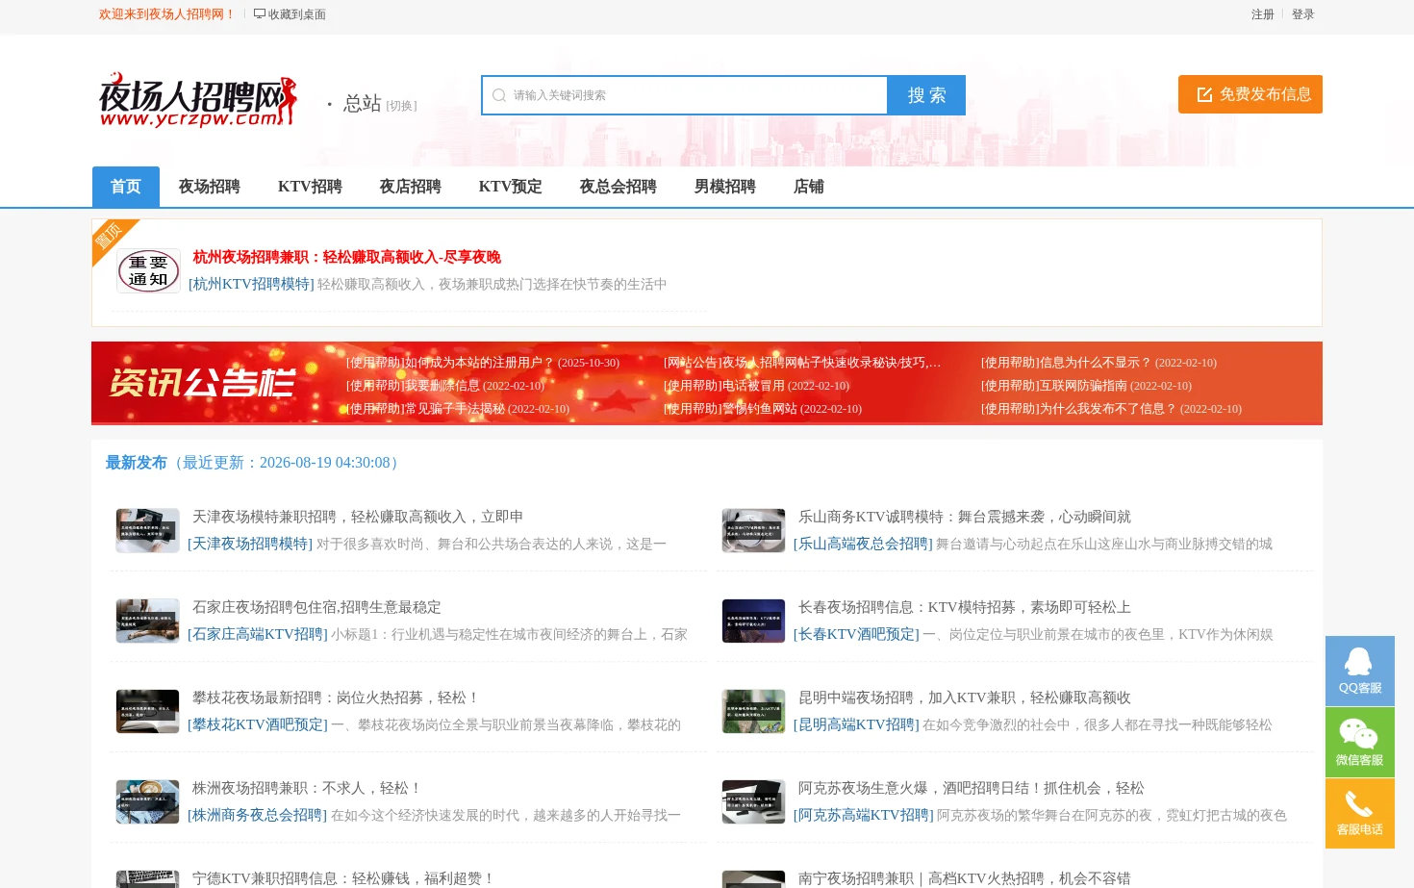
Task: Open title 乐山商务KTV诚聘模特
Action: point(965,517)
